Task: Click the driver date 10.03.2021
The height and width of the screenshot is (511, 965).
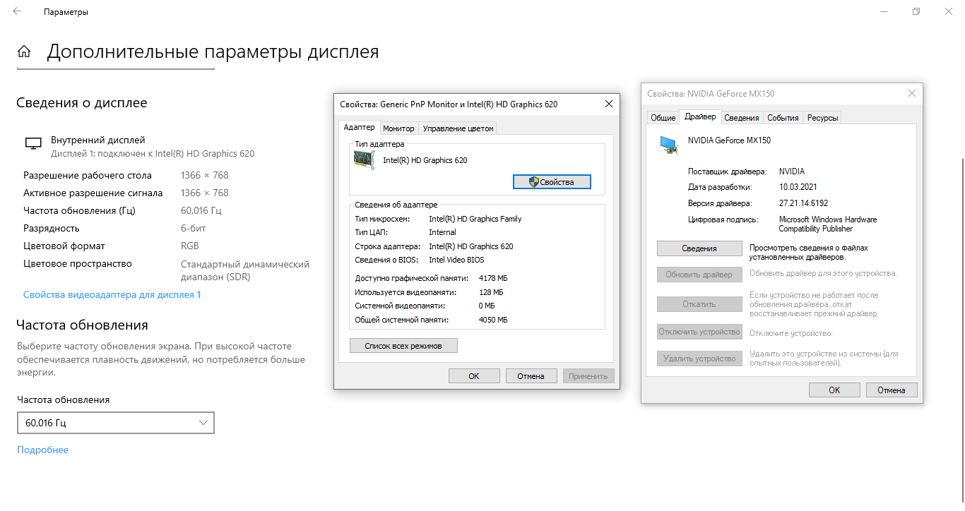Action: tap(798, 187)
